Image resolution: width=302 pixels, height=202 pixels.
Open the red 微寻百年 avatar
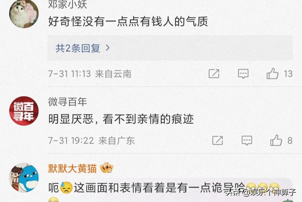point(24,111)
